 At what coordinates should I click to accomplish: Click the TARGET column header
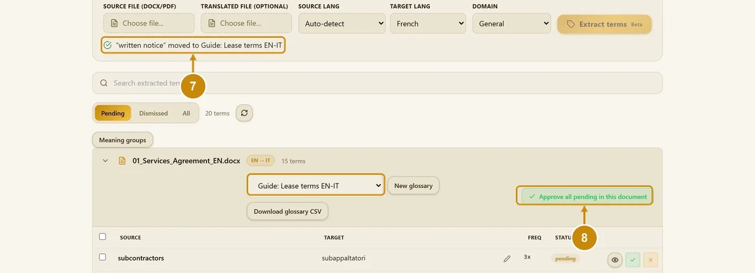click(334, 237)
